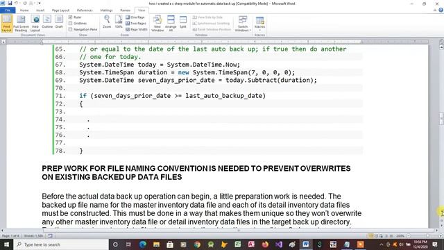
Task: Click the proofing status icon
Action: click(x=50, y=236)
